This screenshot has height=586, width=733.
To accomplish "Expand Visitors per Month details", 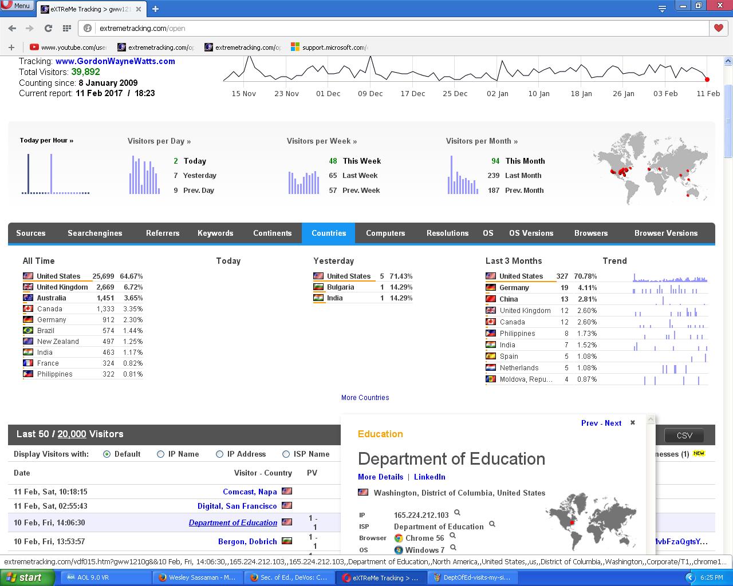I will pyautogui.click(x=482, y=141).
